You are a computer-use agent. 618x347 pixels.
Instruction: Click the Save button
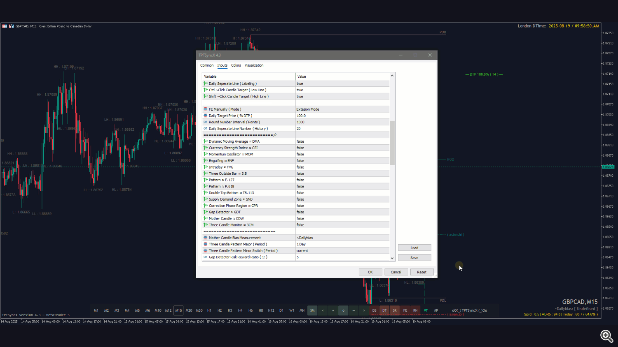[414, 258]
